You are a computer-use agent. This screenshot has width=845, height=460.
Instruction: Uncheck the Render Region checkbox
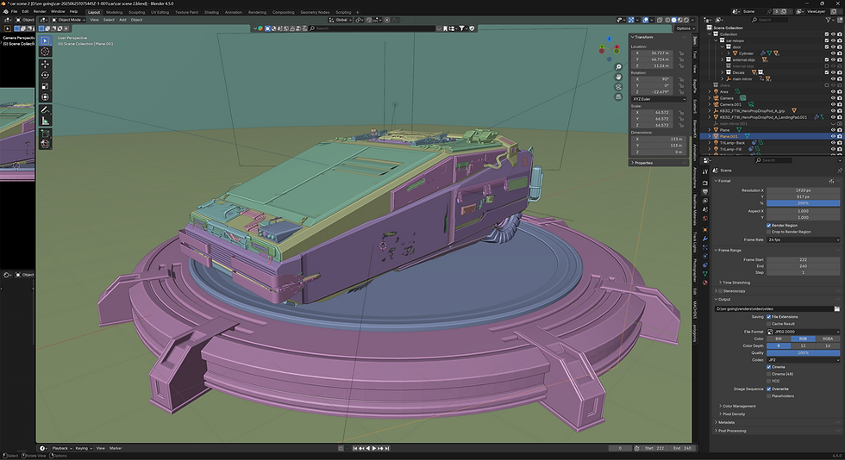[x=769, y=225]
